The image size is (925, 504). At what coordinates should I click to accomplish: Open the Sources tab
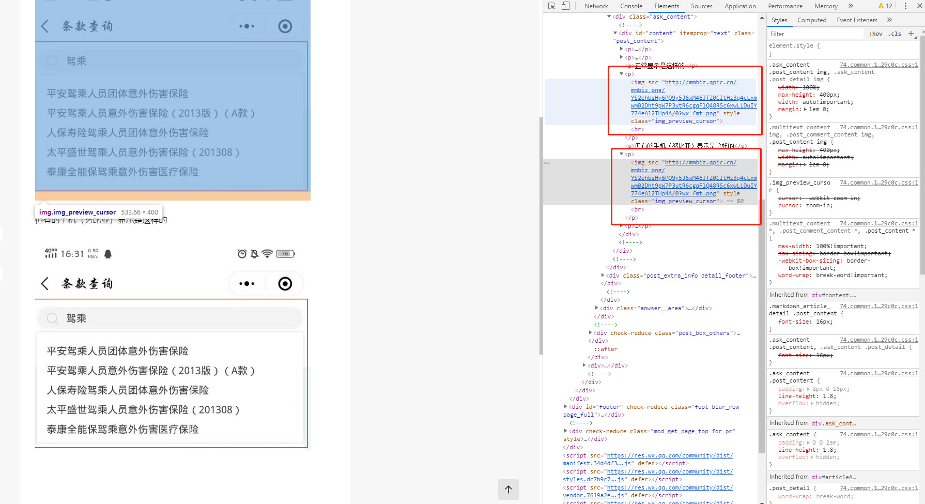tap(701, 6)
